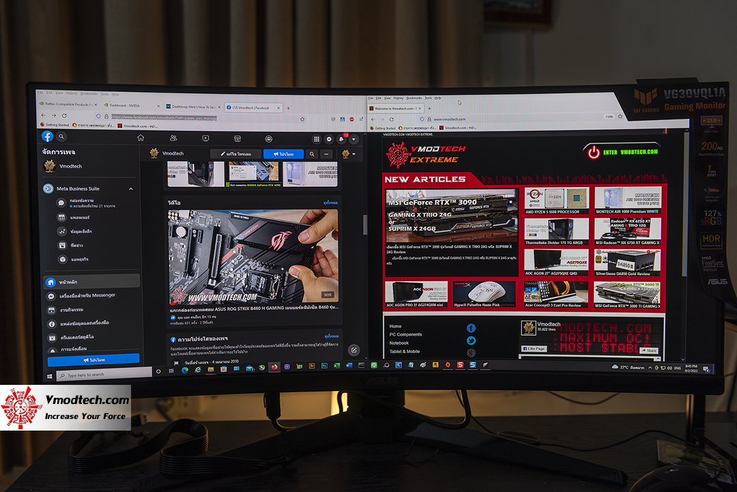Select the Welcome to Vmodtech.com tab
The image size is (737, 492).
pos(396,108)
